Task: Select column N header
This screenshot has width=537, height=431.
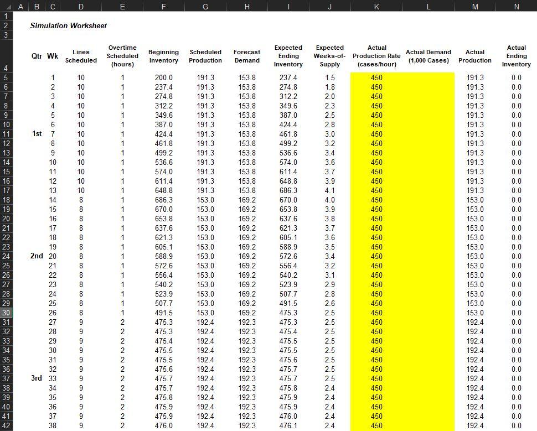Action: coord(517,6)
